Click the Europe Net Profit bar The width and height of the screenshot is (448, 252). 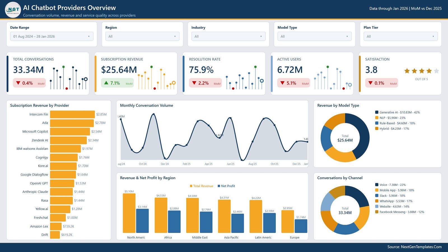pyautogui.click(x=301, y=226)
